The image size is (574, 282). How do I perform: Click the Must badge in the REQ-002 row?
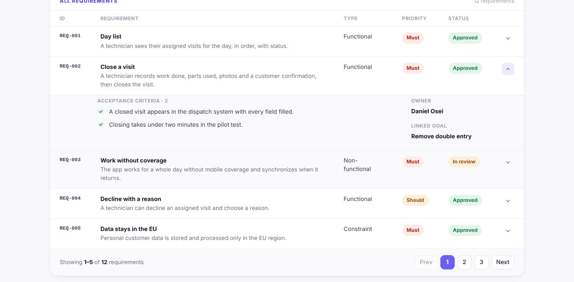pos(413,68)
